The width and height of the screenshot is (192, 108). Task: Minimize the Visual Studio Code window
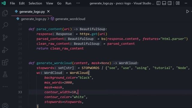click(x=186, y=3)
